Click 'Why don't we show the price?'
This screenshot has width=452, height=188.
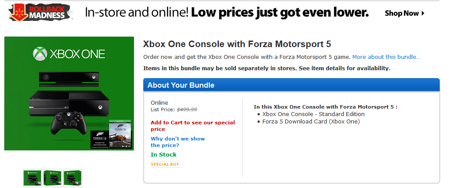click(178, 142)
